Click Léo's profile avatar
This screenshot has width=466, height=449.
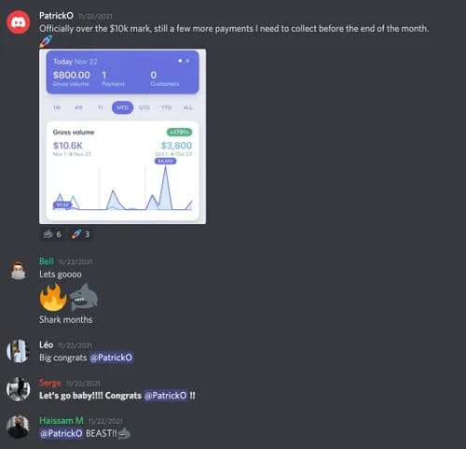(19, 351)
